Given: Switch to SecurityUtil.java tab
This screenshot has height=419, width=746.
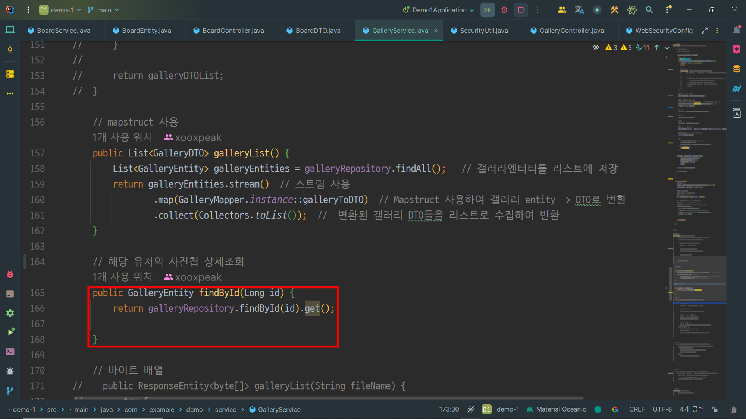Looking at the screenshot, I should pos(483,31).
